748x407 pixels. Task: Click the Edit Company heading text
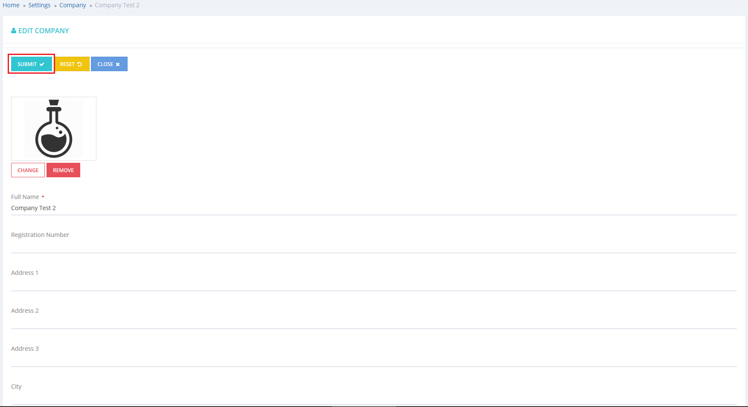point(44,31)
